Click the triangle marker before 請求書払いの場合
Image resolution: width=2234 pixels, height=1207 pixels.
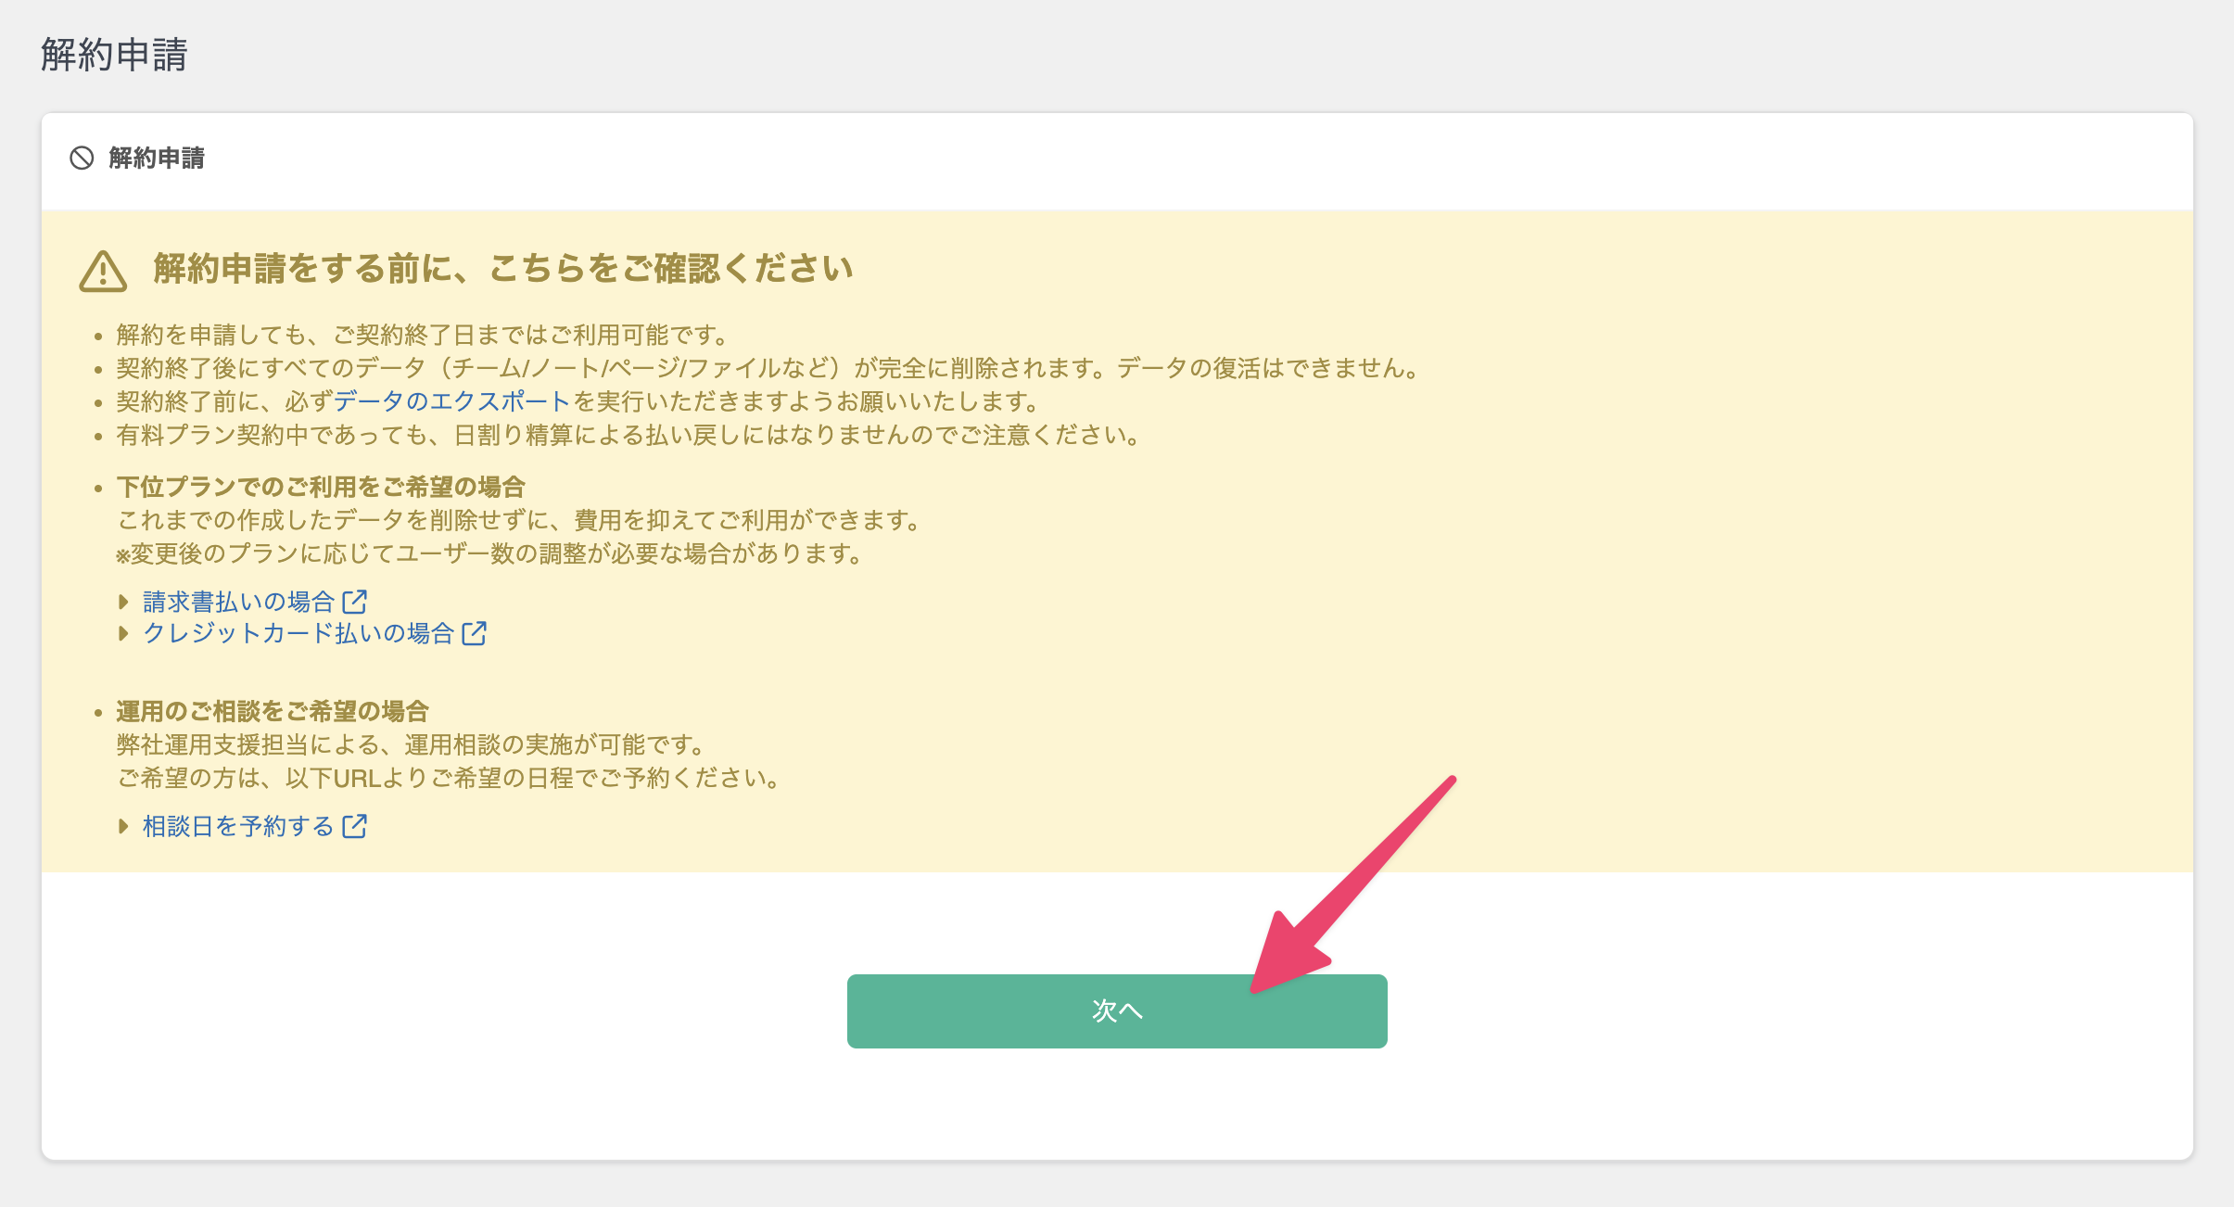pyautogui.click(x=123, y=602)
